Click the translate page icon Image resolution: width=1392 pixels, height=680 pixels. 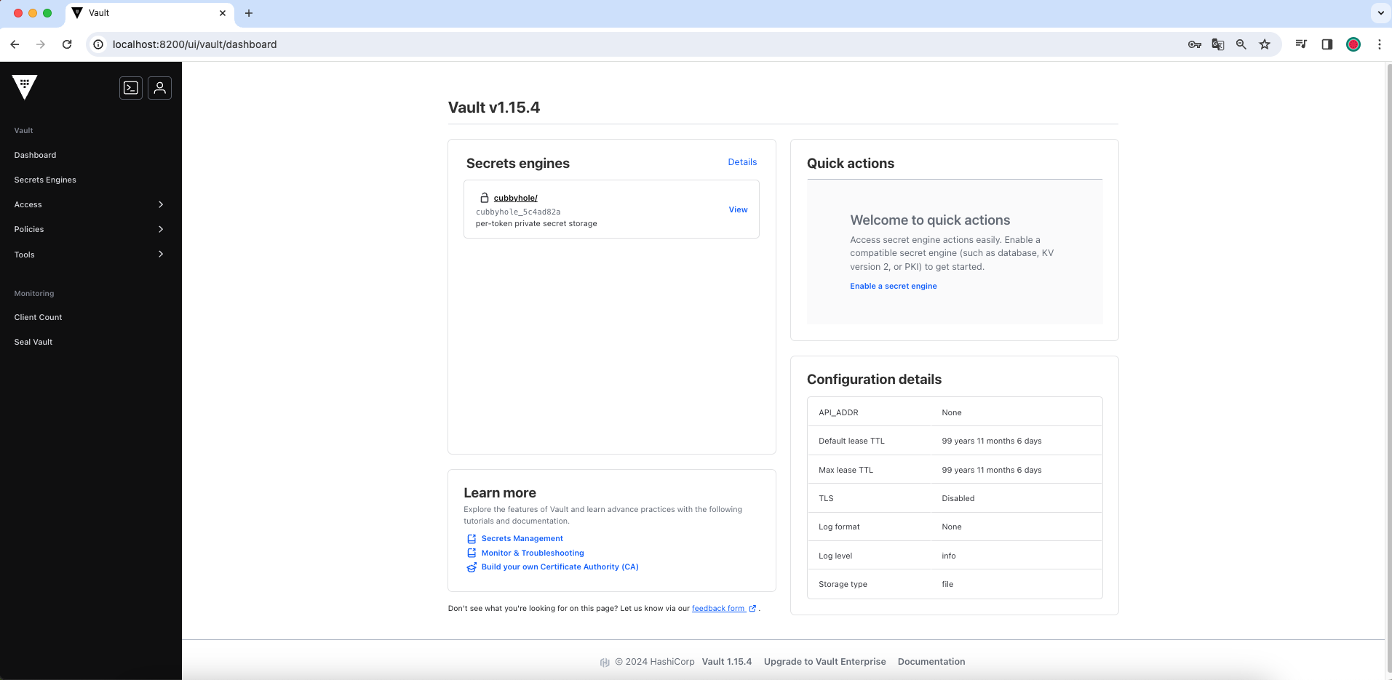click(1218, 44)
